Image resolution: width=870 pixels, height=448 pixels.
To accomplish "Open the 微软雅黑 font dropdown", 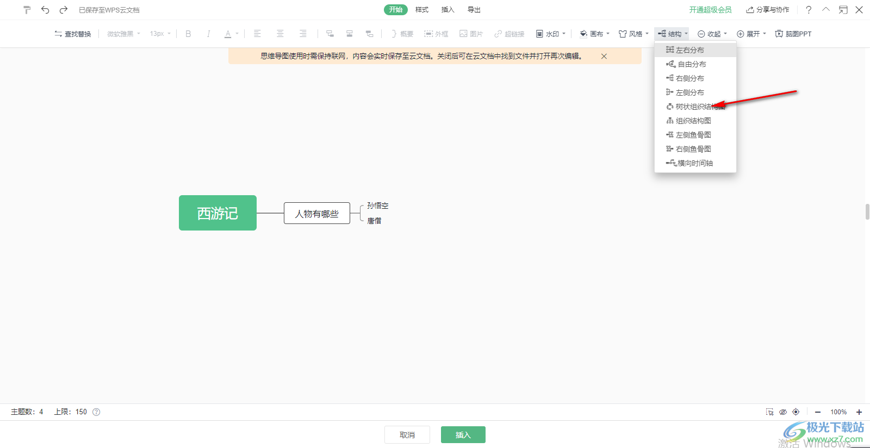I will point(123,34).
